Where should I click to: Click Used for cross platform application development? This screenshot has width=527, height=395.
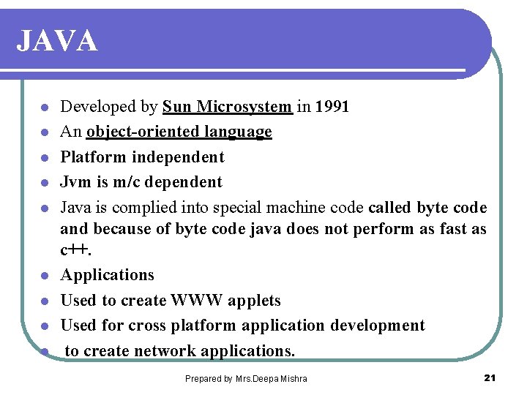click(x=243, y=326)
